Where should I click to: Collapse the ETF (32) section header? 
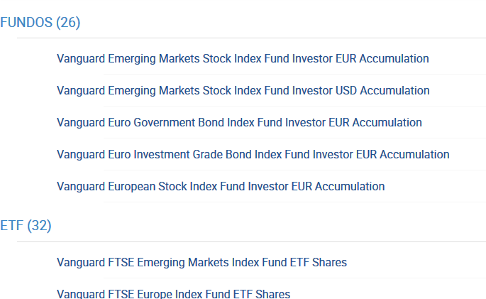26,227
